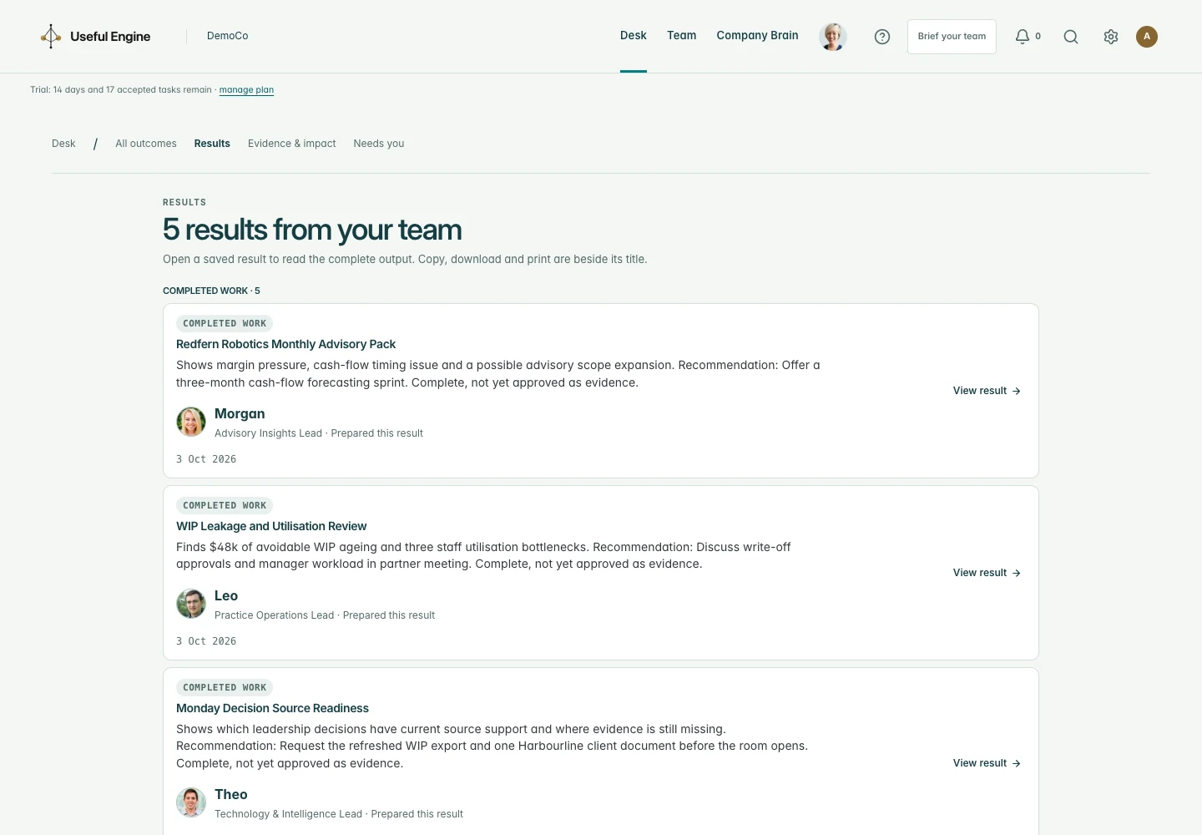Open the Company Brain tab
The height and width of the screenshot is (835, 1202).
(x=758, y=36)
